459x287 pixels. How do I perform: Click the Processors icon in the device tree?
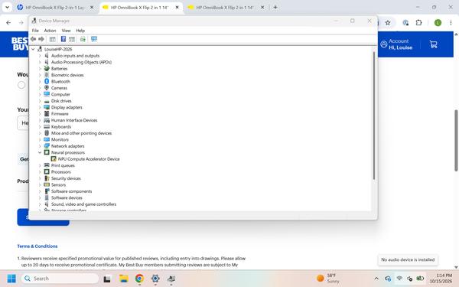click(x=47, y=171)
